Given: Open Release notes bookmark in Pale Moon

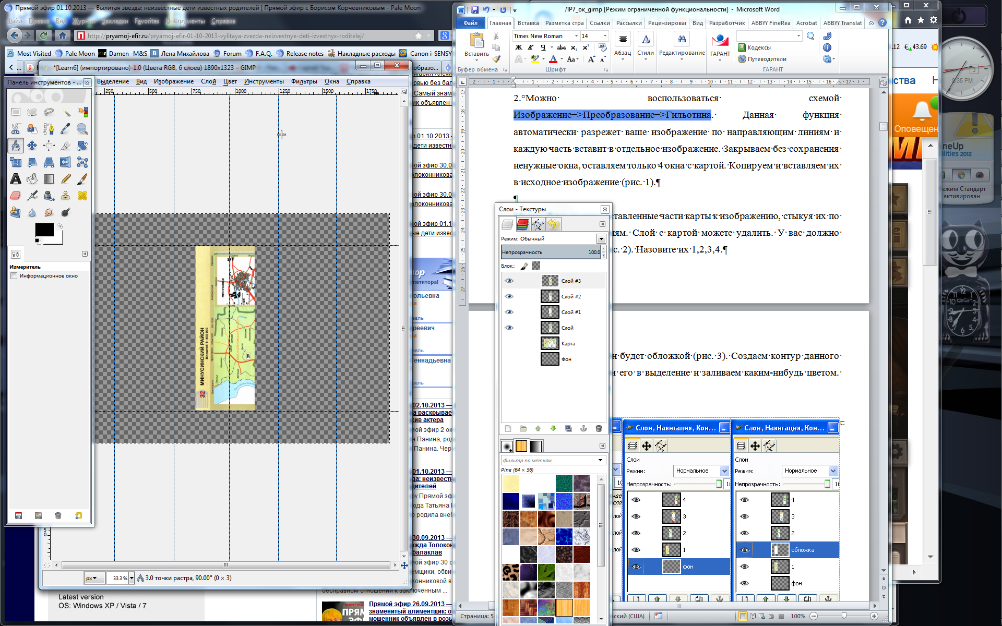Looking at the screenshot, I should [300, 53].
